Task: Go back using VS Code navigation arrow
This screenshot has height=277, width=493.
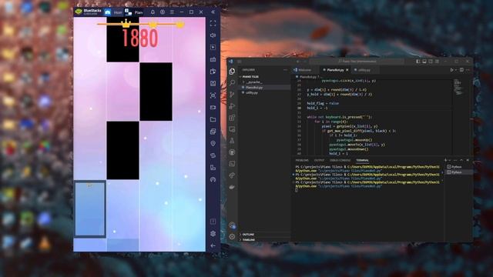Action: (x=298, y=62)
